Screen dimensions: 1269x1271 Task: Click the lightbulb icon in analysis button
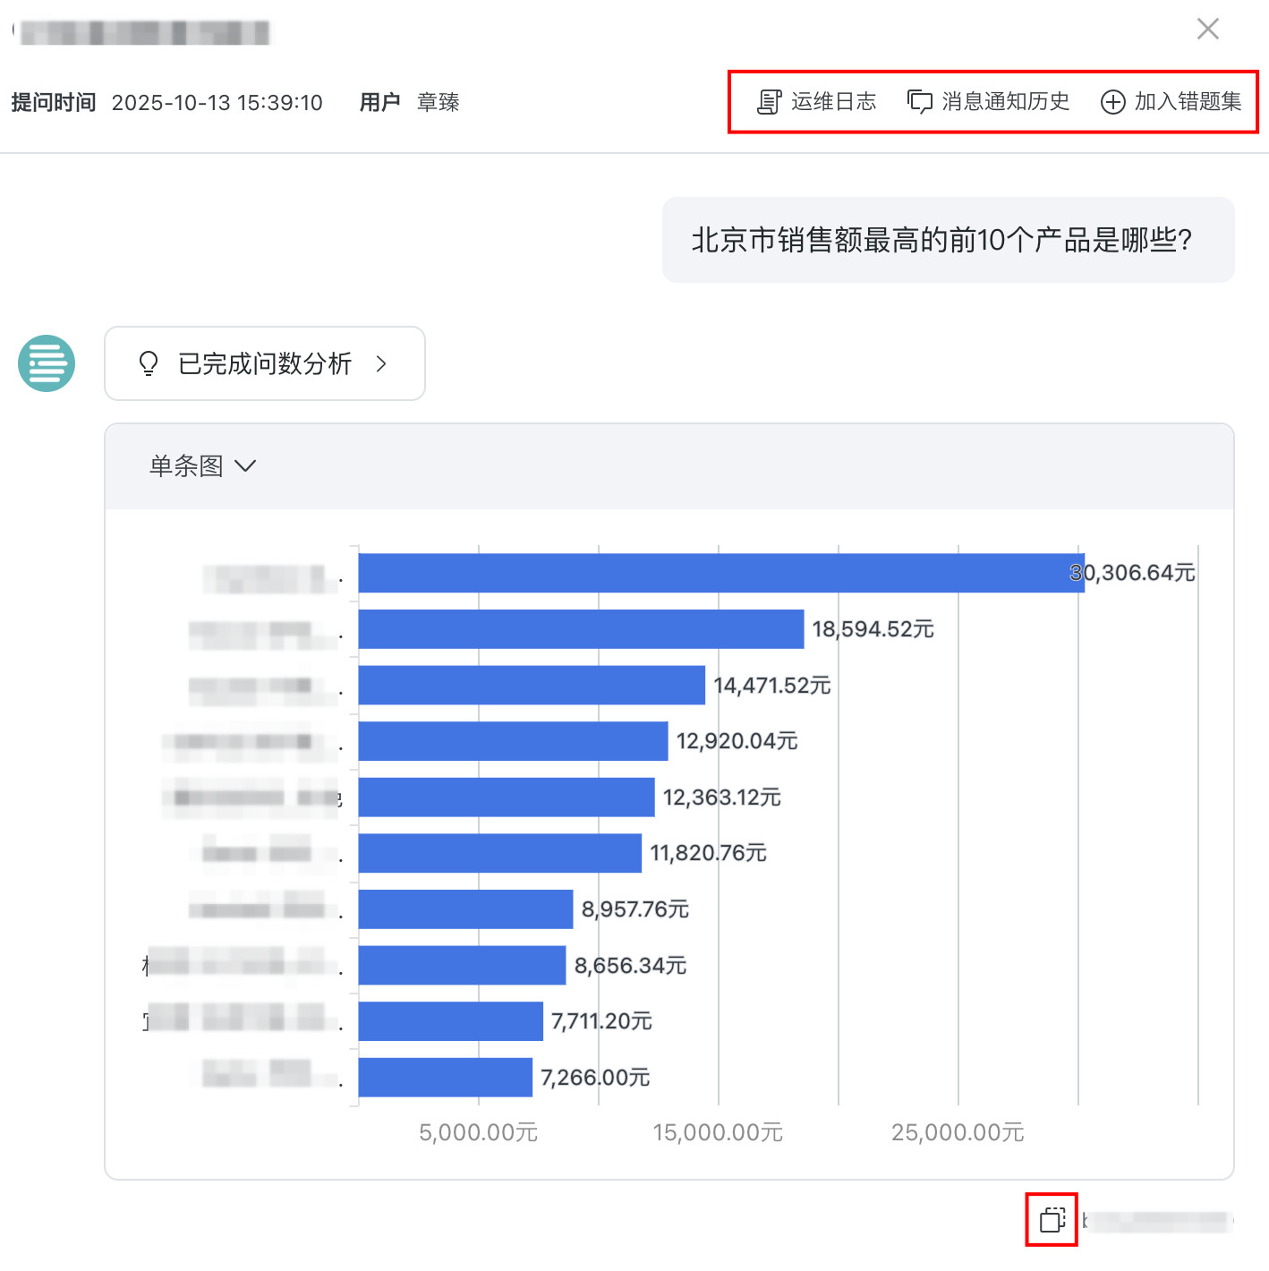[x=149, y=363]
